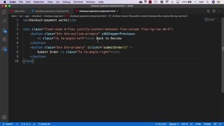Click the Open Changes icon in editor toolbar
Viewport: 224px width, 126px height.
[x=208, y=11]
